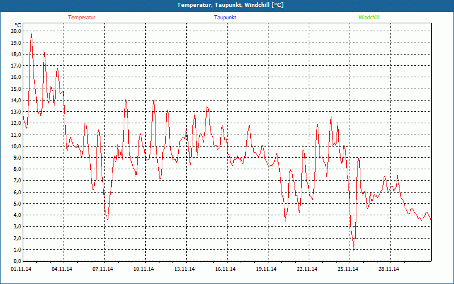454x284 pixels.
Task: Click the 4,0 y-axis value
Action: pos(18,215)
